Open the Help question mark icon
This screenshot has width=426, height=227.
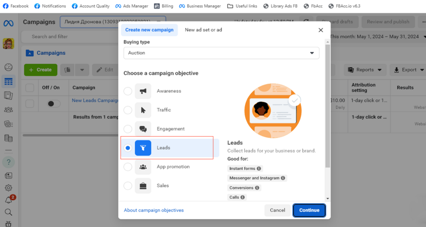(9, 162)
